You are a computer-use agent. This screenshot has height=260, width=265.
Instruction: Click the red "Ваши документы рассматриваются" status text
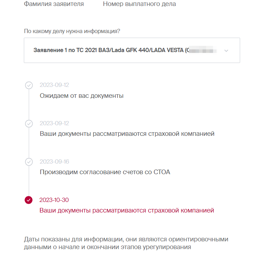point(127,211)
